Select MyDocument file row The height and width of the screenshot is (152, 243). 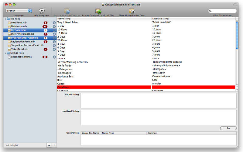click(x=30, y=30)
